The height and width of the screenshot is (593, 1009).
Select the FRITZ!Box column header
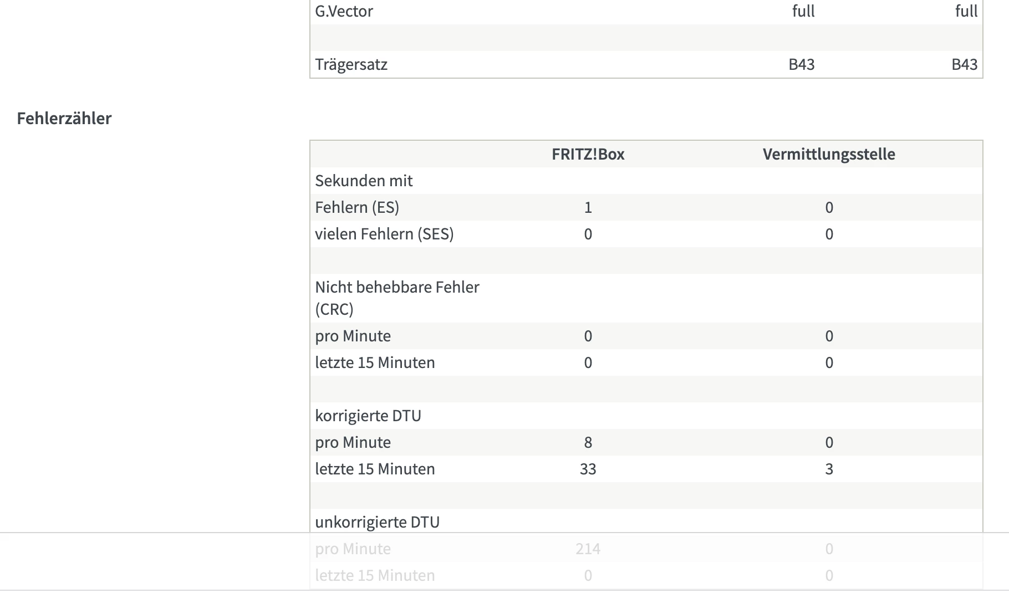(588, 154)
